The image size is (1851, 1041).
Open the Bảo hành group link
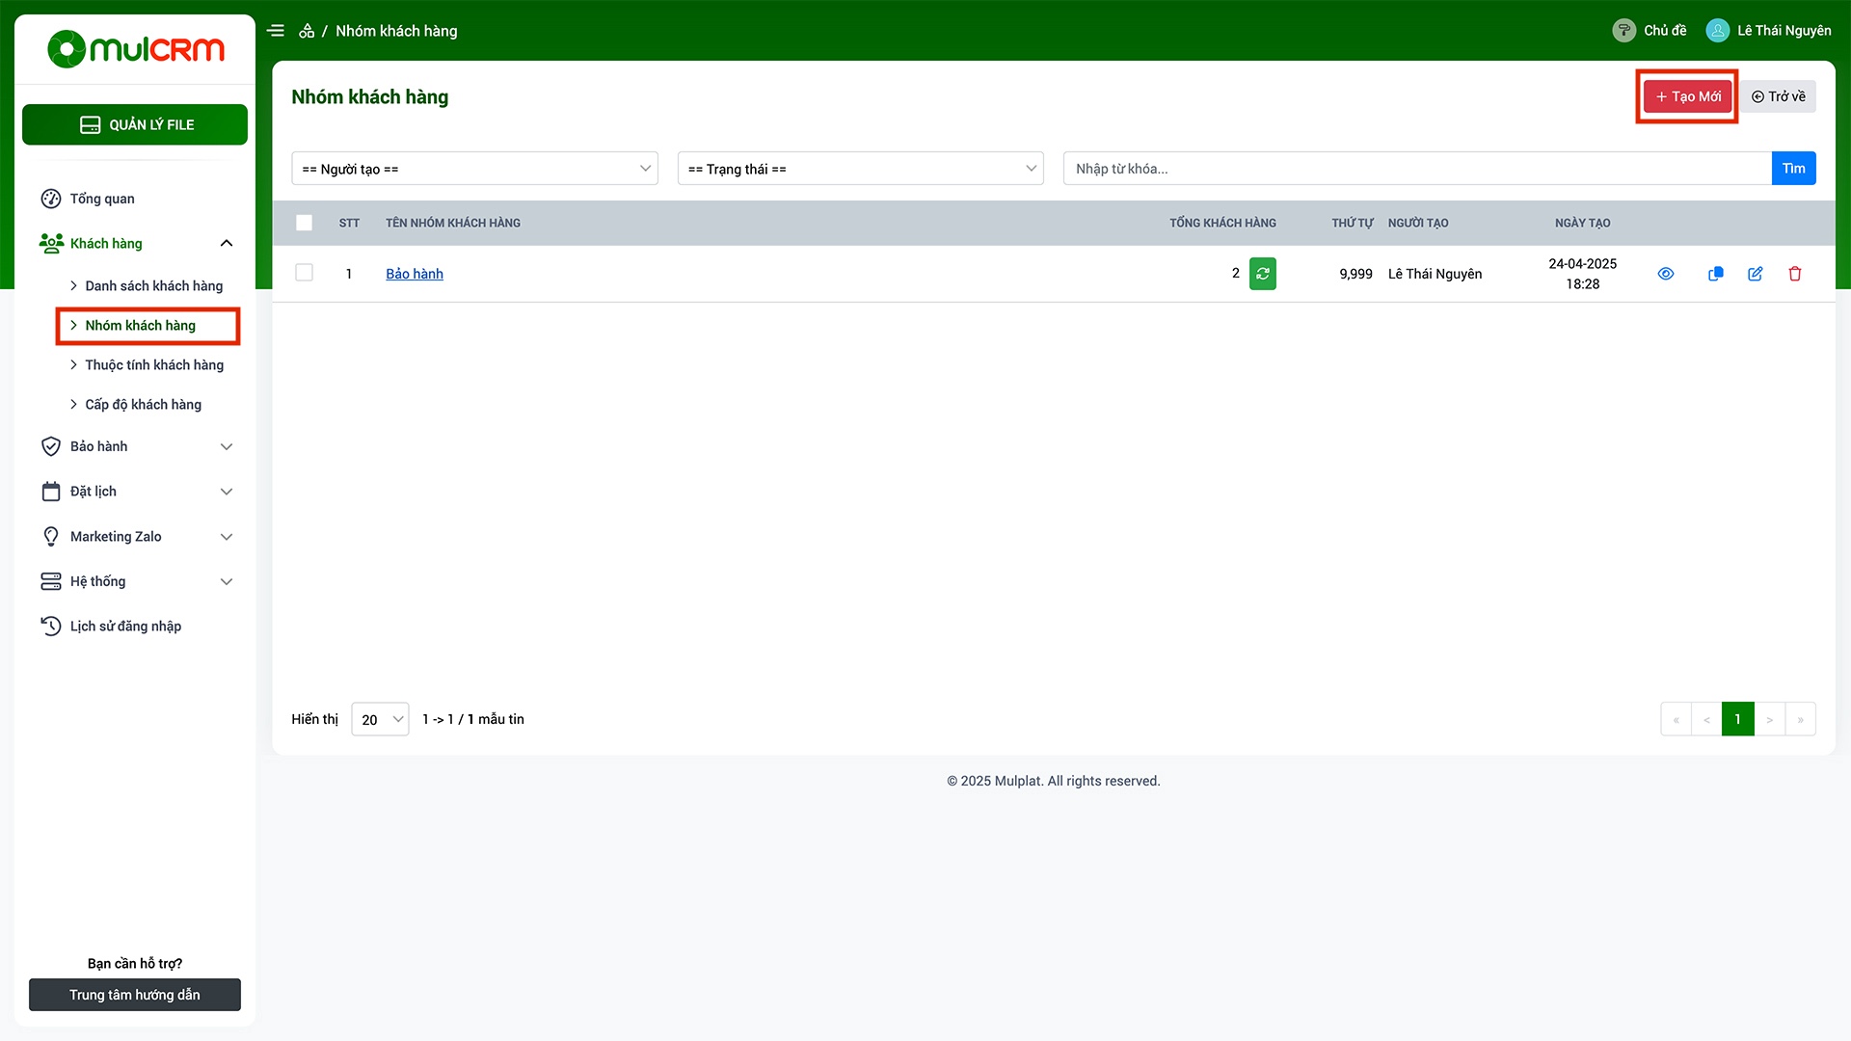[x=415, y=274]
